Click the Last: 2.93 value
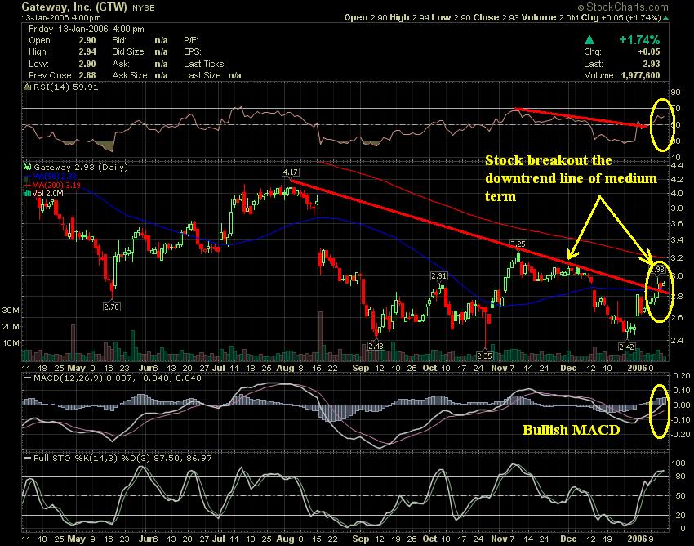This screenshot has height=546, width=694. click(651, 64)
